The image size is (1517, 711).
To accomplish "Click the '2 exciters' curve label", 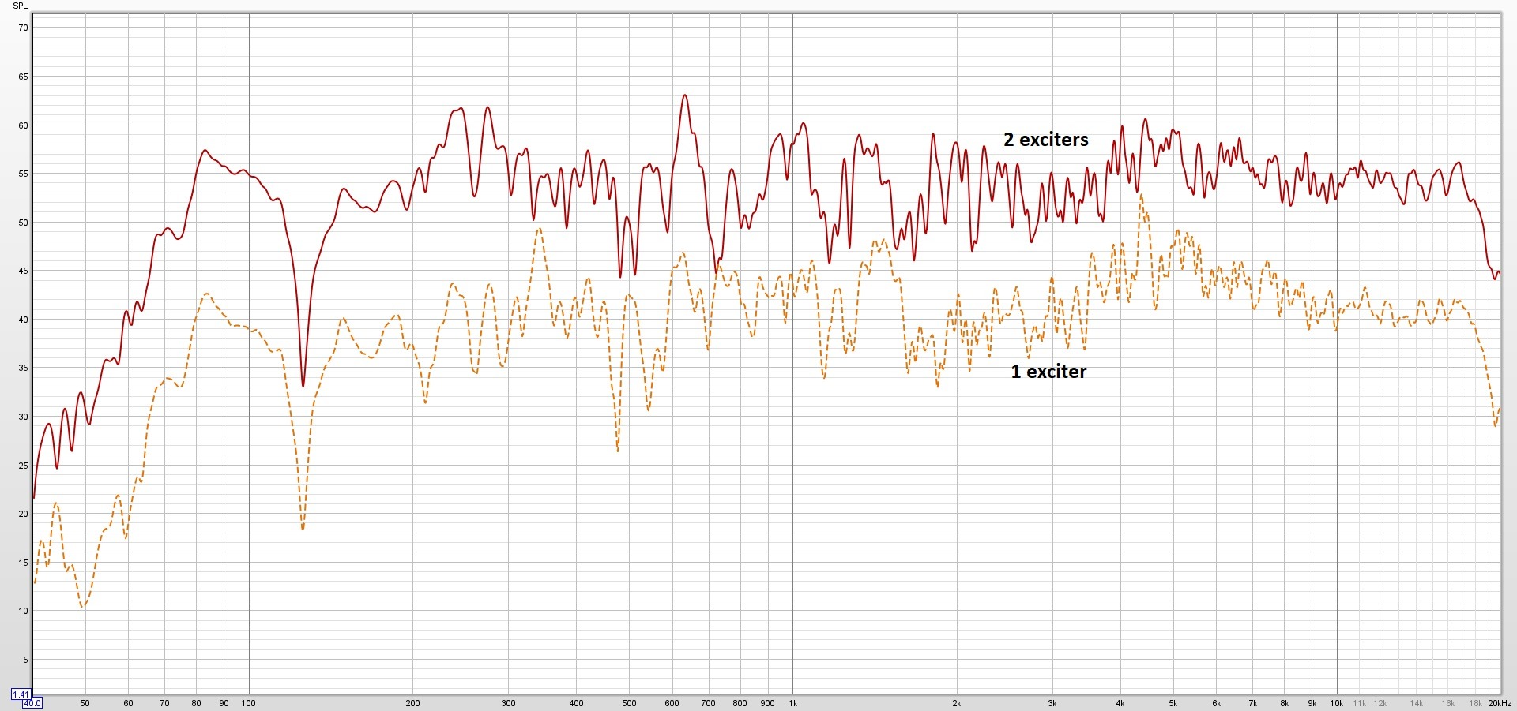I will click(1045, 140).
